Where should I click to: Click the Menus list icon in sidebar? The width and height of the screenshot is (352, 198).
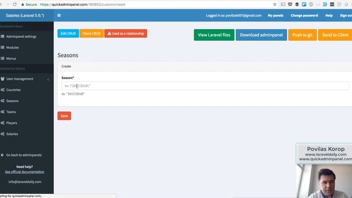coord(2,58)
